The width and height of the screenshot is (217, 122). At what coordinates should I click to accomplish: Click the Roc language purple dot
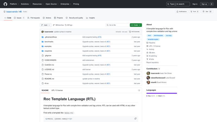click(147, 96)
